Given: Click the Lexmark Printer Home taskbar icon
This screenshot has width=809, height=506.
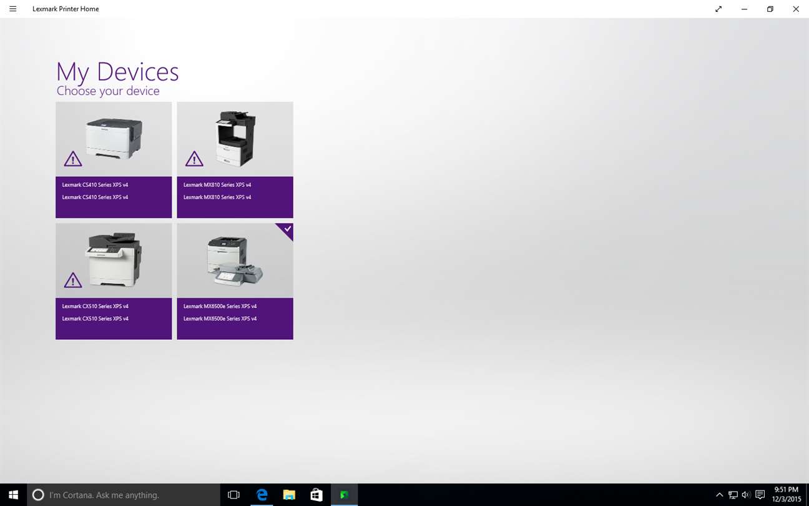Looking at the screenshot, I should [344, 495].
